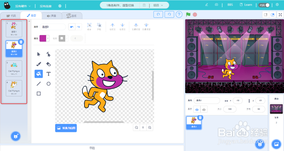Open the 项目 project dropdown

point(158,5)
